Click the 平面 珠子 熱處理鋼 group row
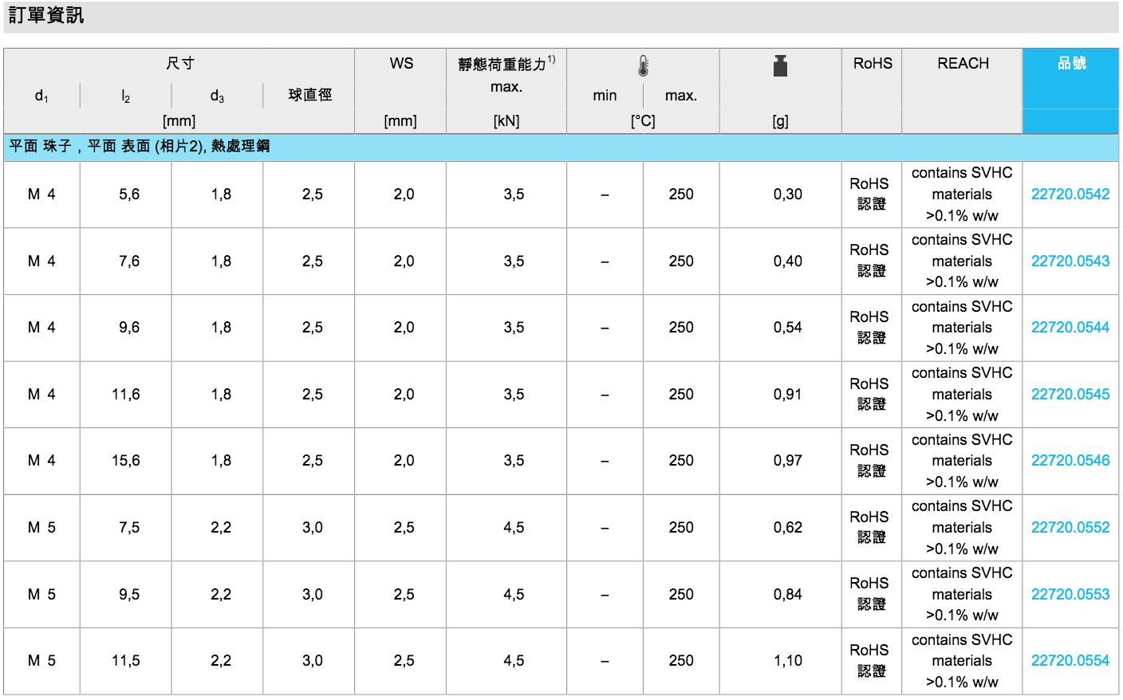The image size is (1123, 700). [x=140, y=147]
